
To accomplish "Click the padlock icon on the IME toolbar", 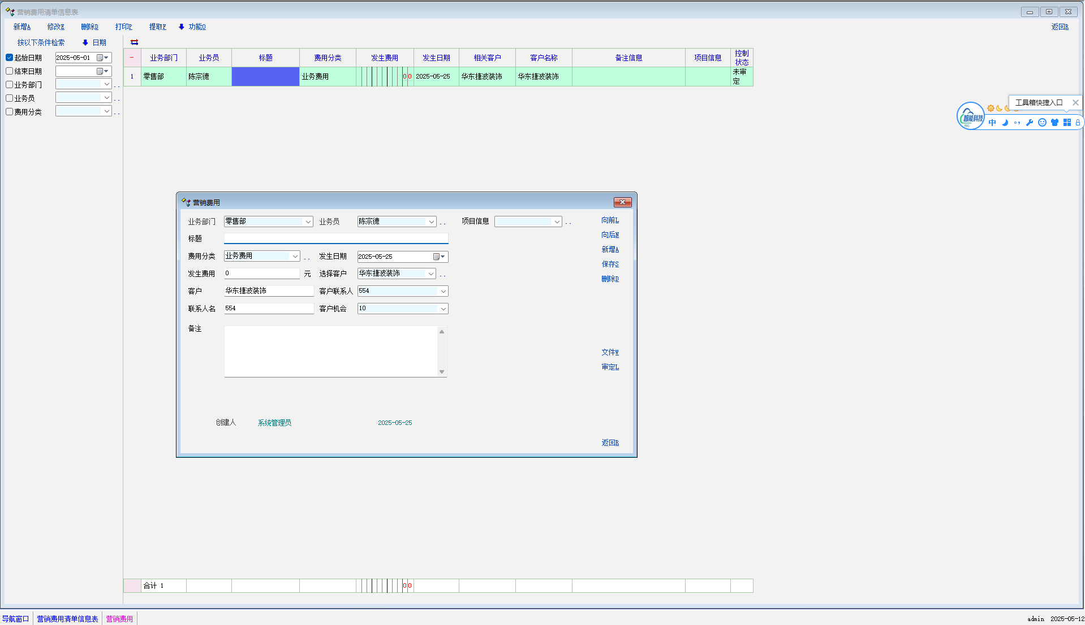I will pyautogui.click(x=1078, y=123).
